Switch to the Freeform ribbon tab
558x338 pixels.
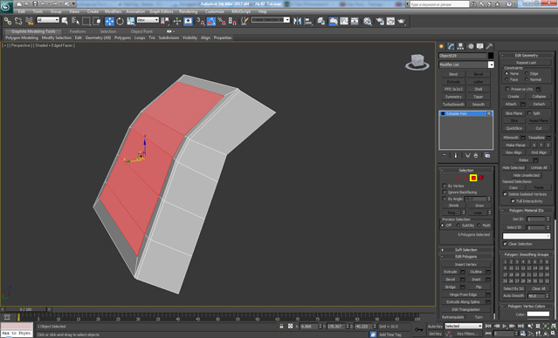(78, 31)
